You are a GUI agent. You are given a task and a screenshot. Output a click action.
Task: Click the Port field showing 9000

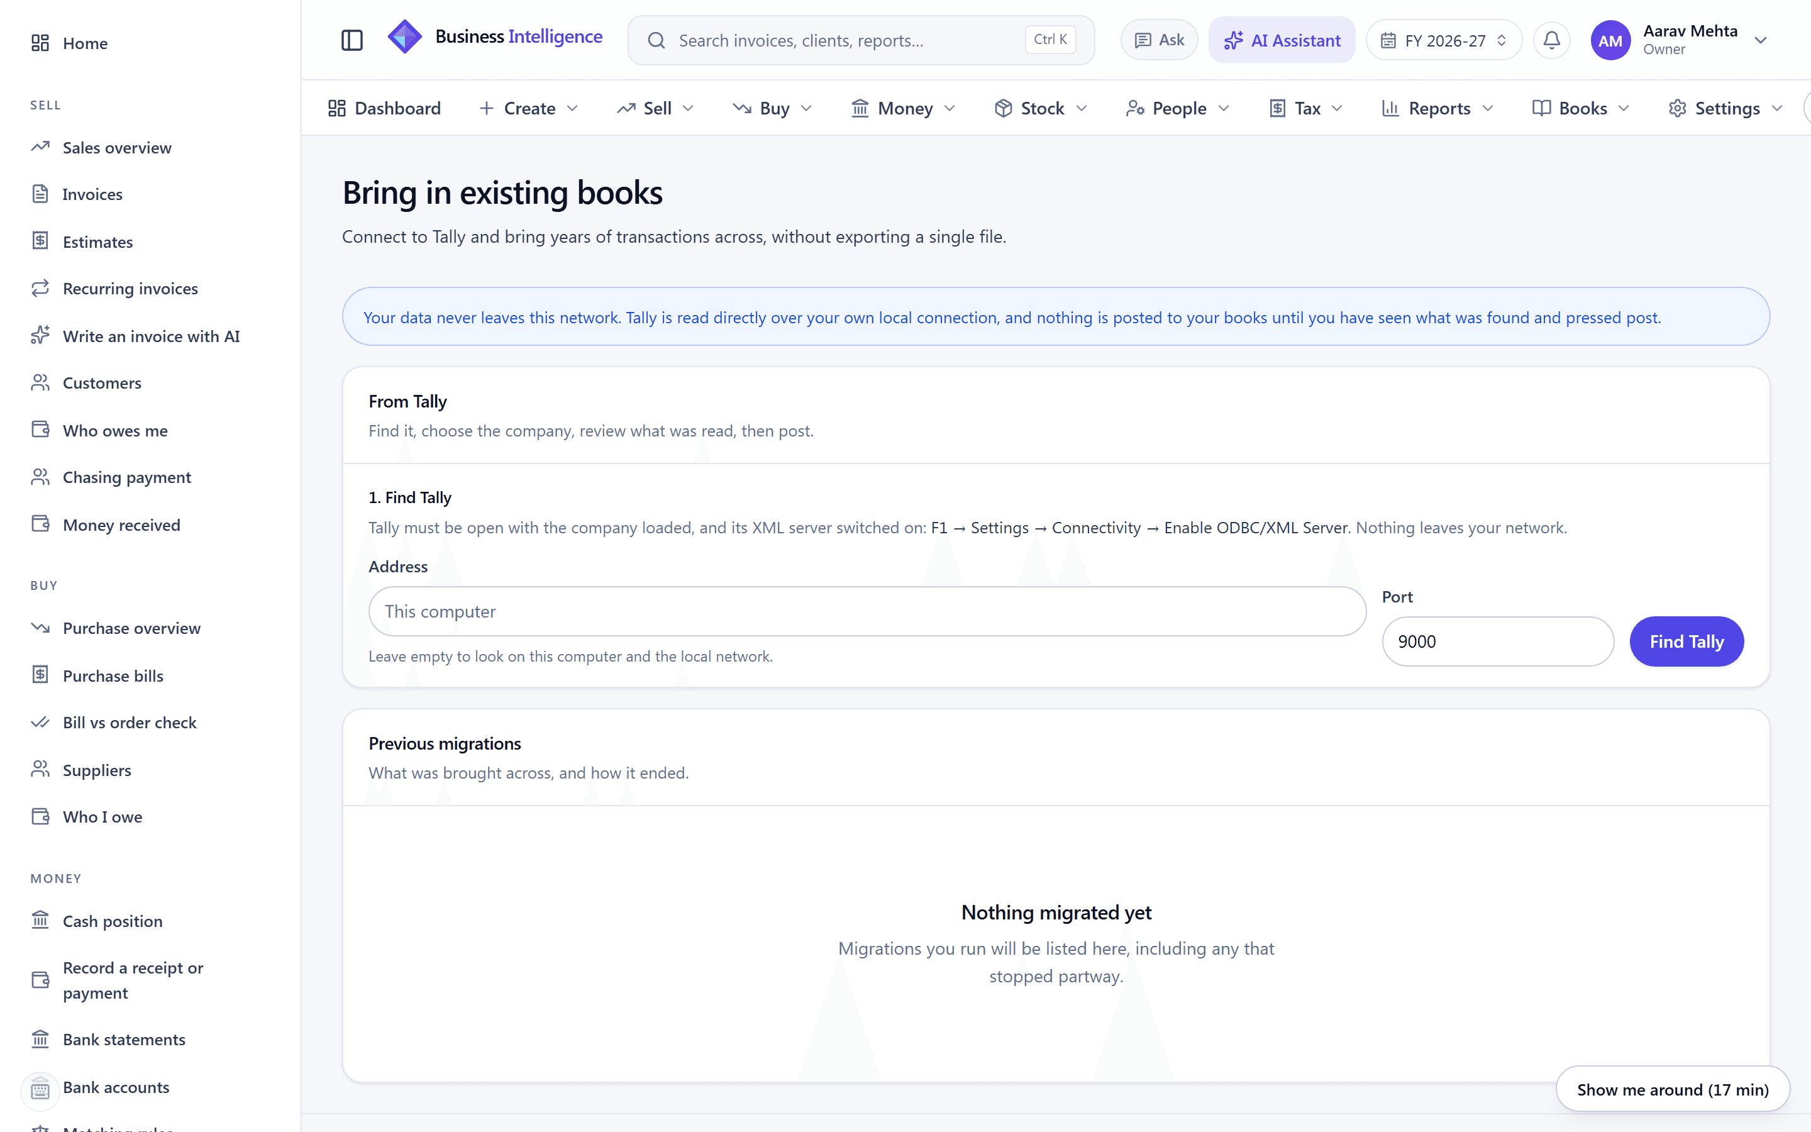1497,641
